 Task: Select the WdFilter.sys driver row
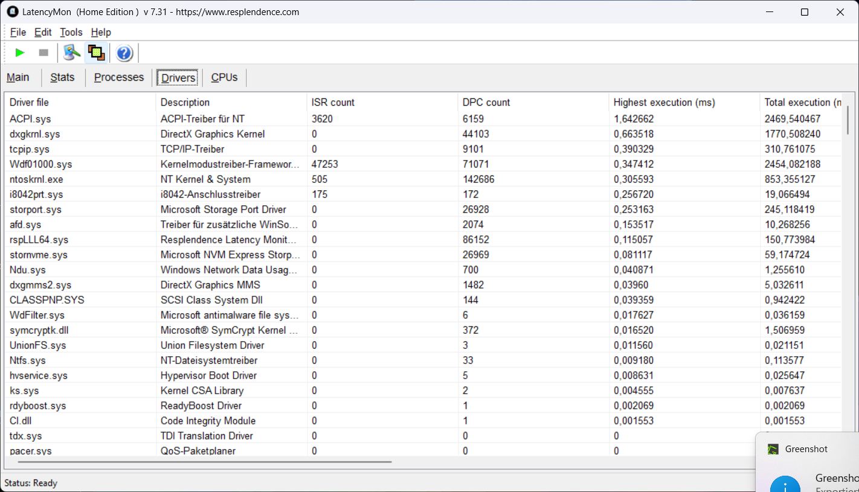pyautogui.click(x=423, y=315)
